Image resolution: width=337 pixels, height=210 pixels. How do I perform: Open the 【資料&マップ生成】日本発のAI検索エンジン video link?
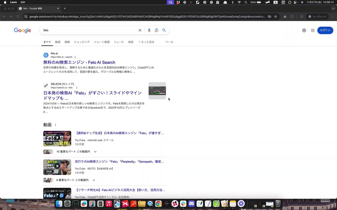click(x=119, y=133)
